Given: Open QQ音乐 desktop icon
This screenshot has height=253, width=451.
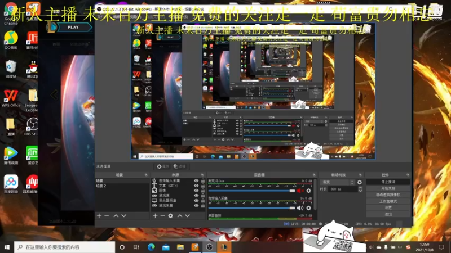Looking at the screenshot, I should point(11,40).
